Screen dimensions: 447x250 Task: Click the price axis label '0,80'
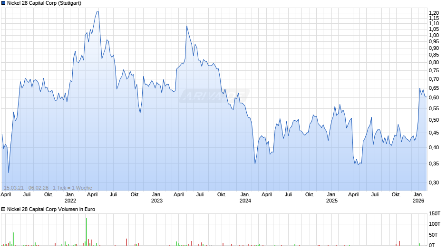coord(434,62)
